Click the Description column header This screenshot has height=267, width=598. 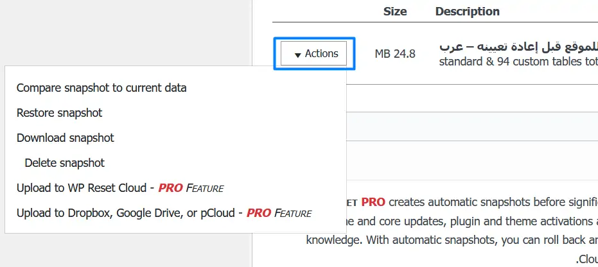pyautogui.click(x=467, y=12)
